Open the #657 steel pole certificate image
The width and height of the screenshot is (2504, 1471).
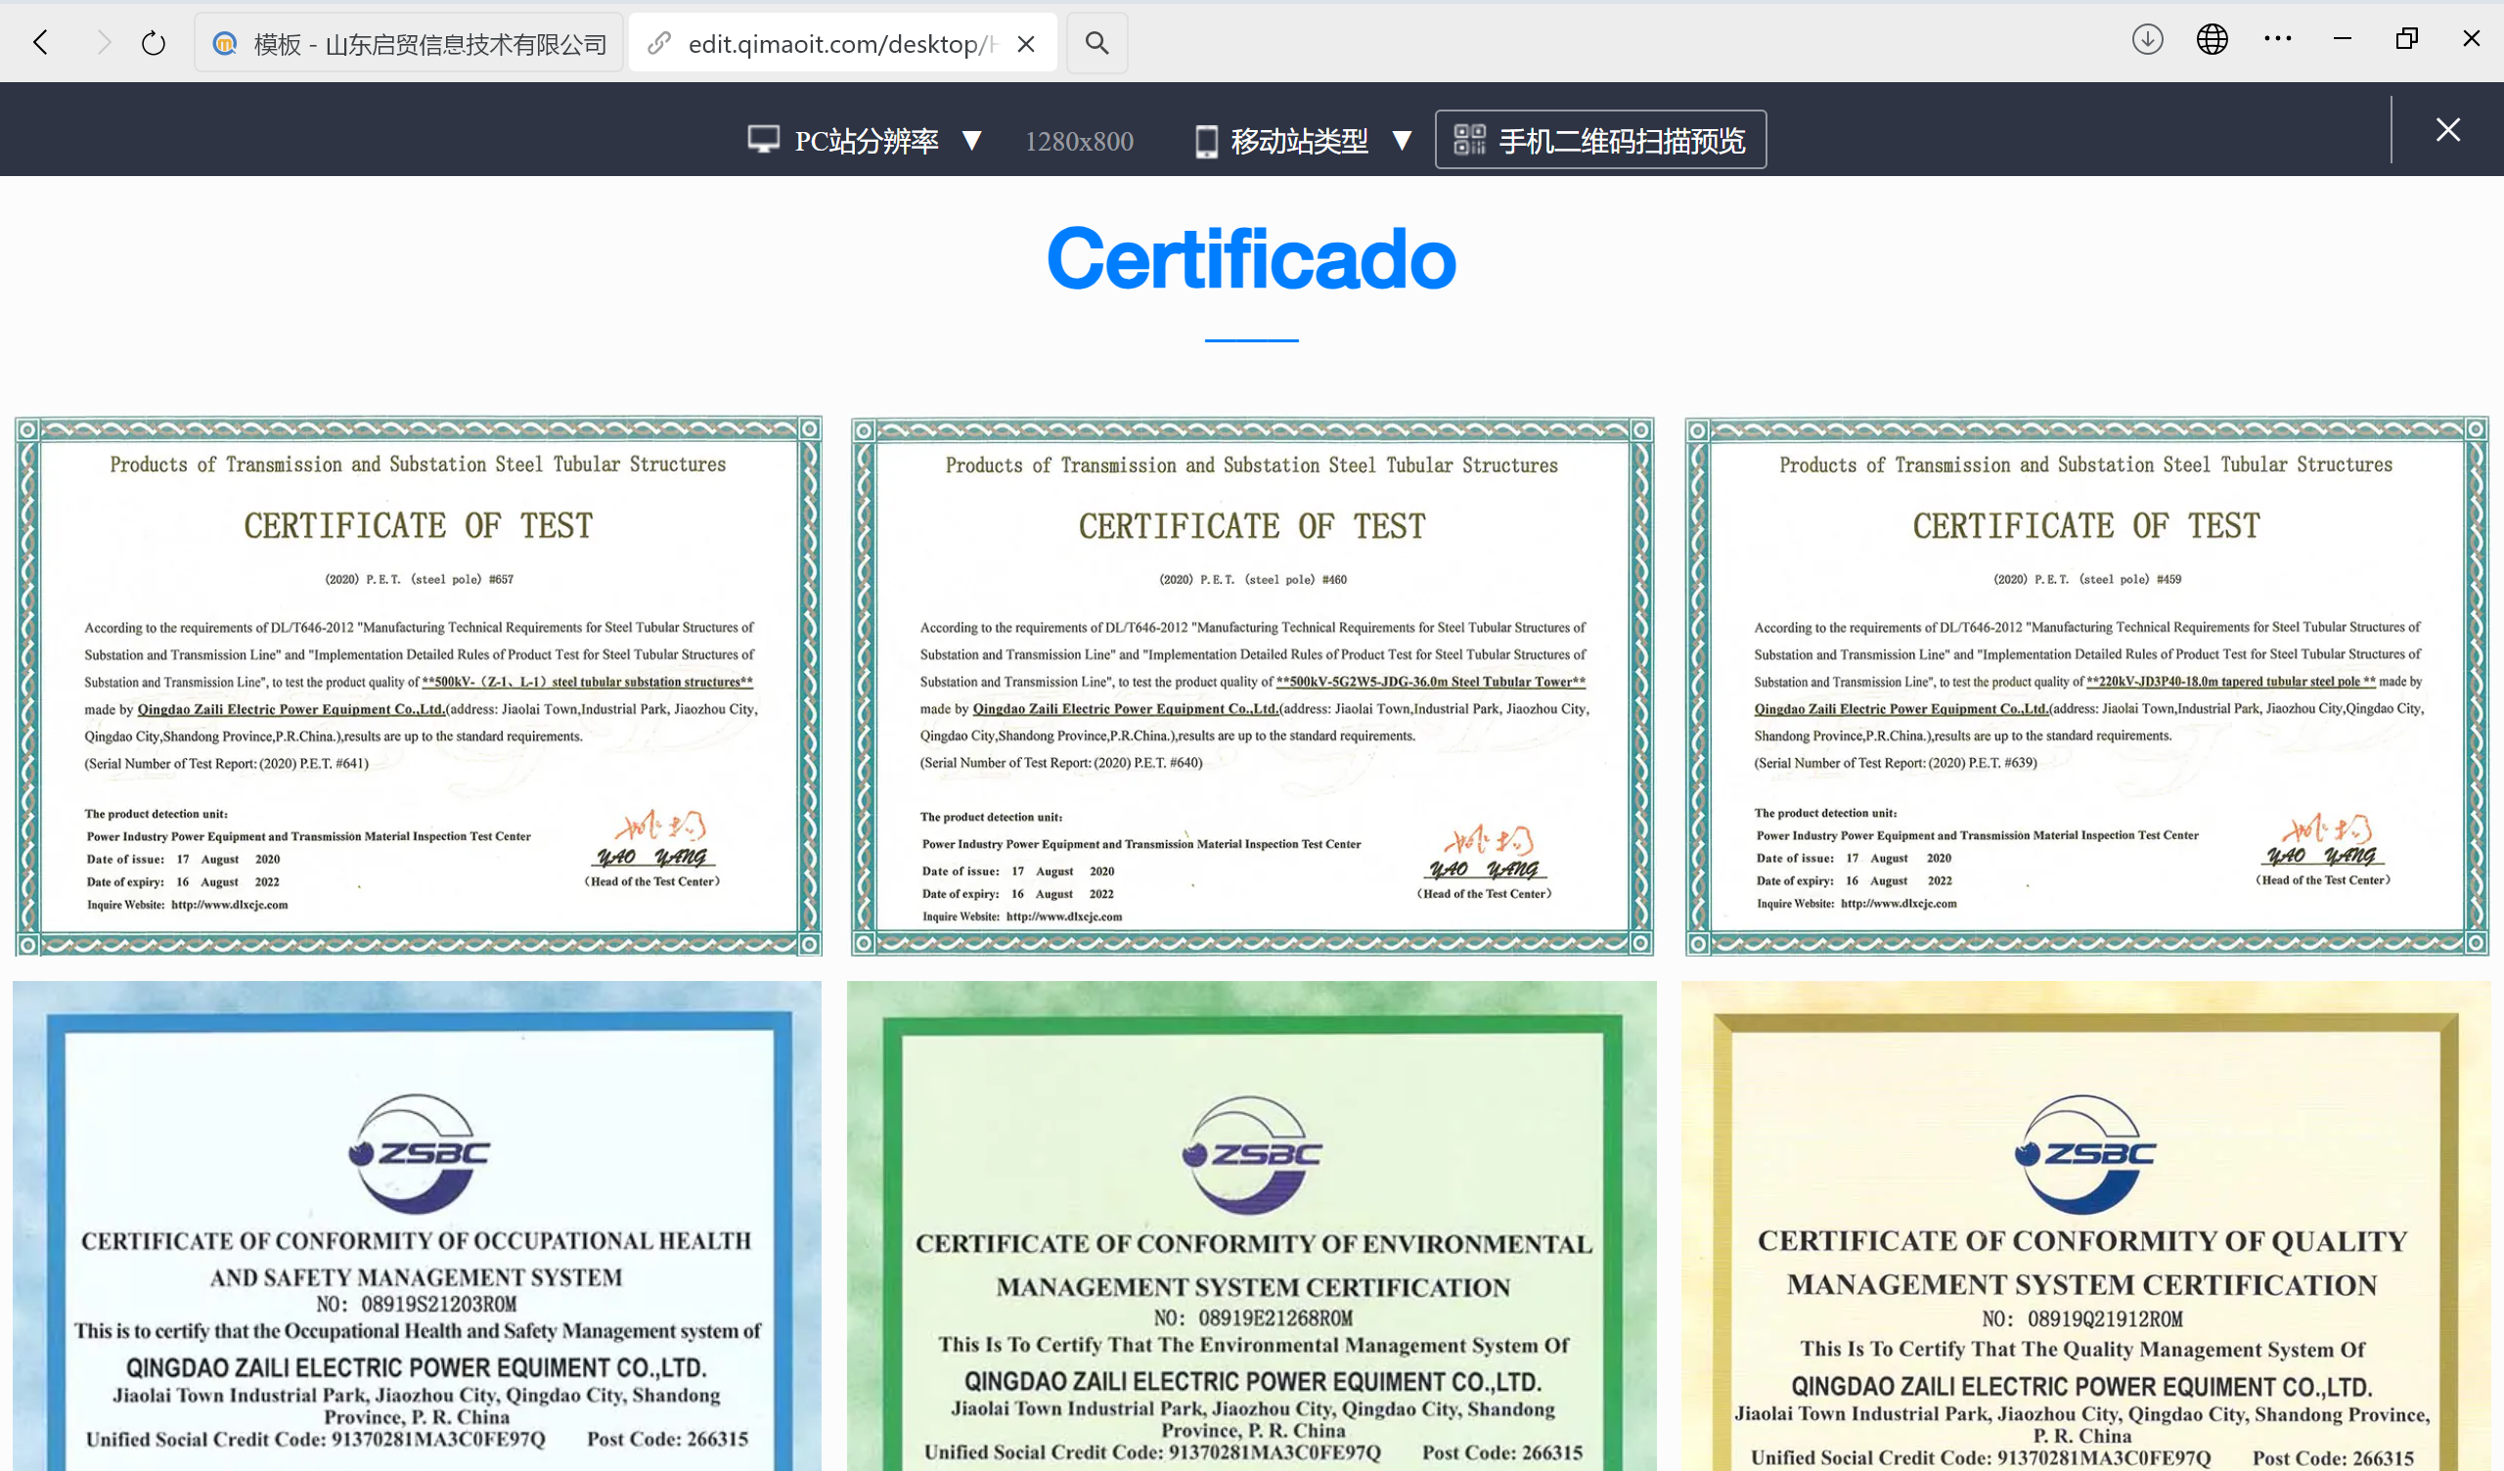coord(419,686)
